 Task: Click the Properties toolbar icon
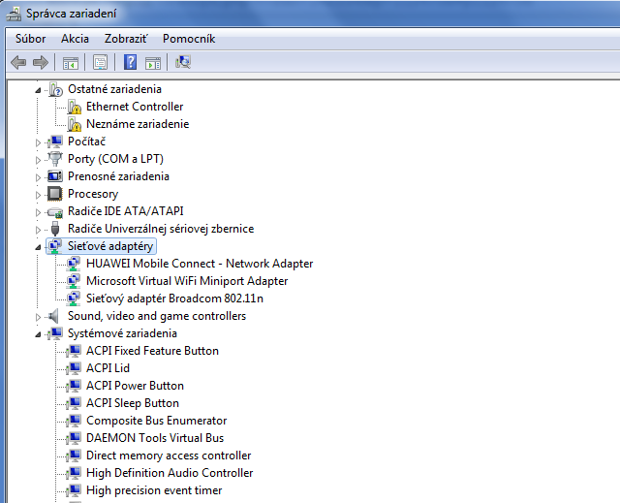99,63
